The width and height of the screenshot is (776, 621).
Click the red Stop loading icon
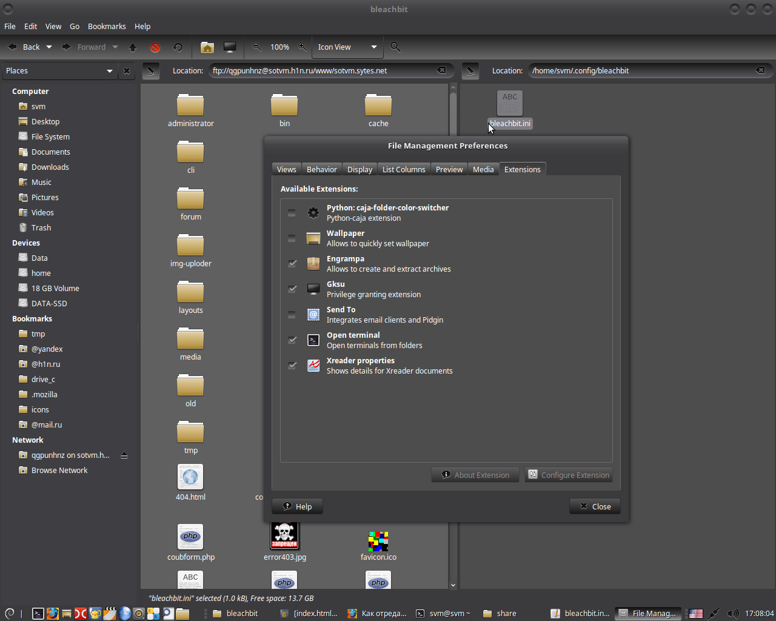[155, 47]
